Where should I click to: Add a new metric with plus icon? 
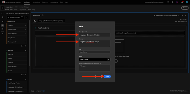pyautogui.click(x=26, y=50)
